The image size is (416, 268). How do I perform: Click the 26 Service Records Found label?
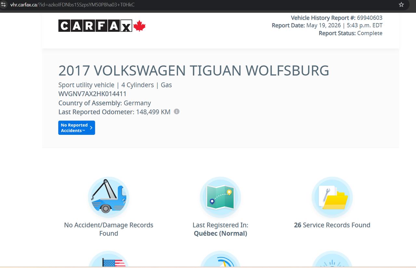pos(332,225)
